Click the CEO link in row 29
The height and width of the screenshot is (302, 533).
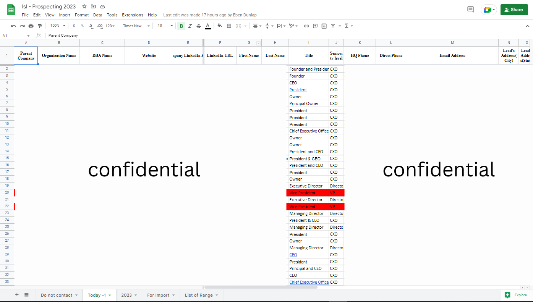(293, 255)
